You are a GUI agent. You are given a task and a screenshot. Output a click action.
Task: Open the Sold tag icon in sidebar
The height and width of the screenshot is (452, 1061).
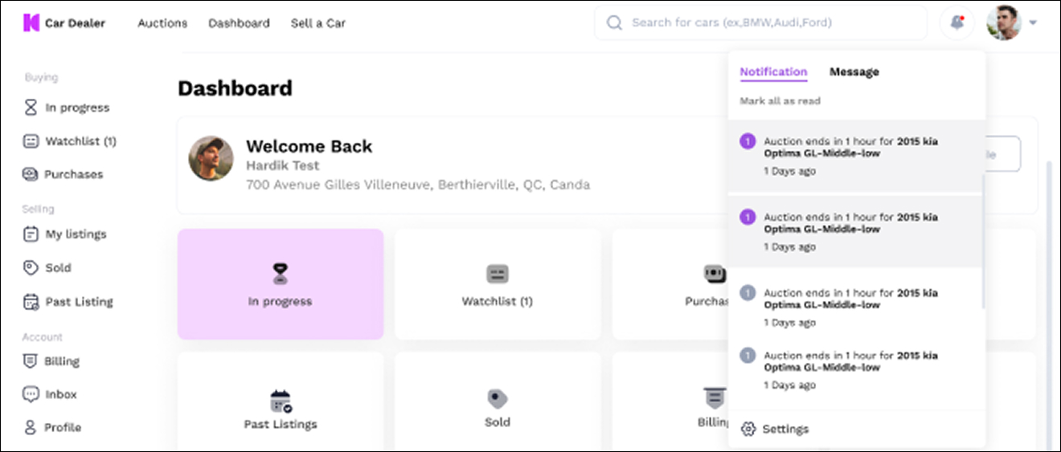pyautogui.click(x=31, y=268)
